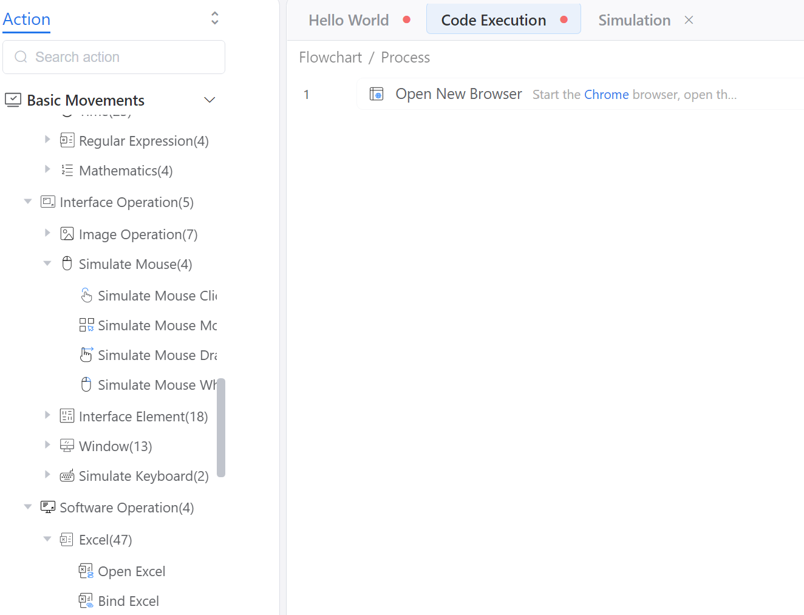
Task: Click the Bind Excel icon
Action: point(86,600)
